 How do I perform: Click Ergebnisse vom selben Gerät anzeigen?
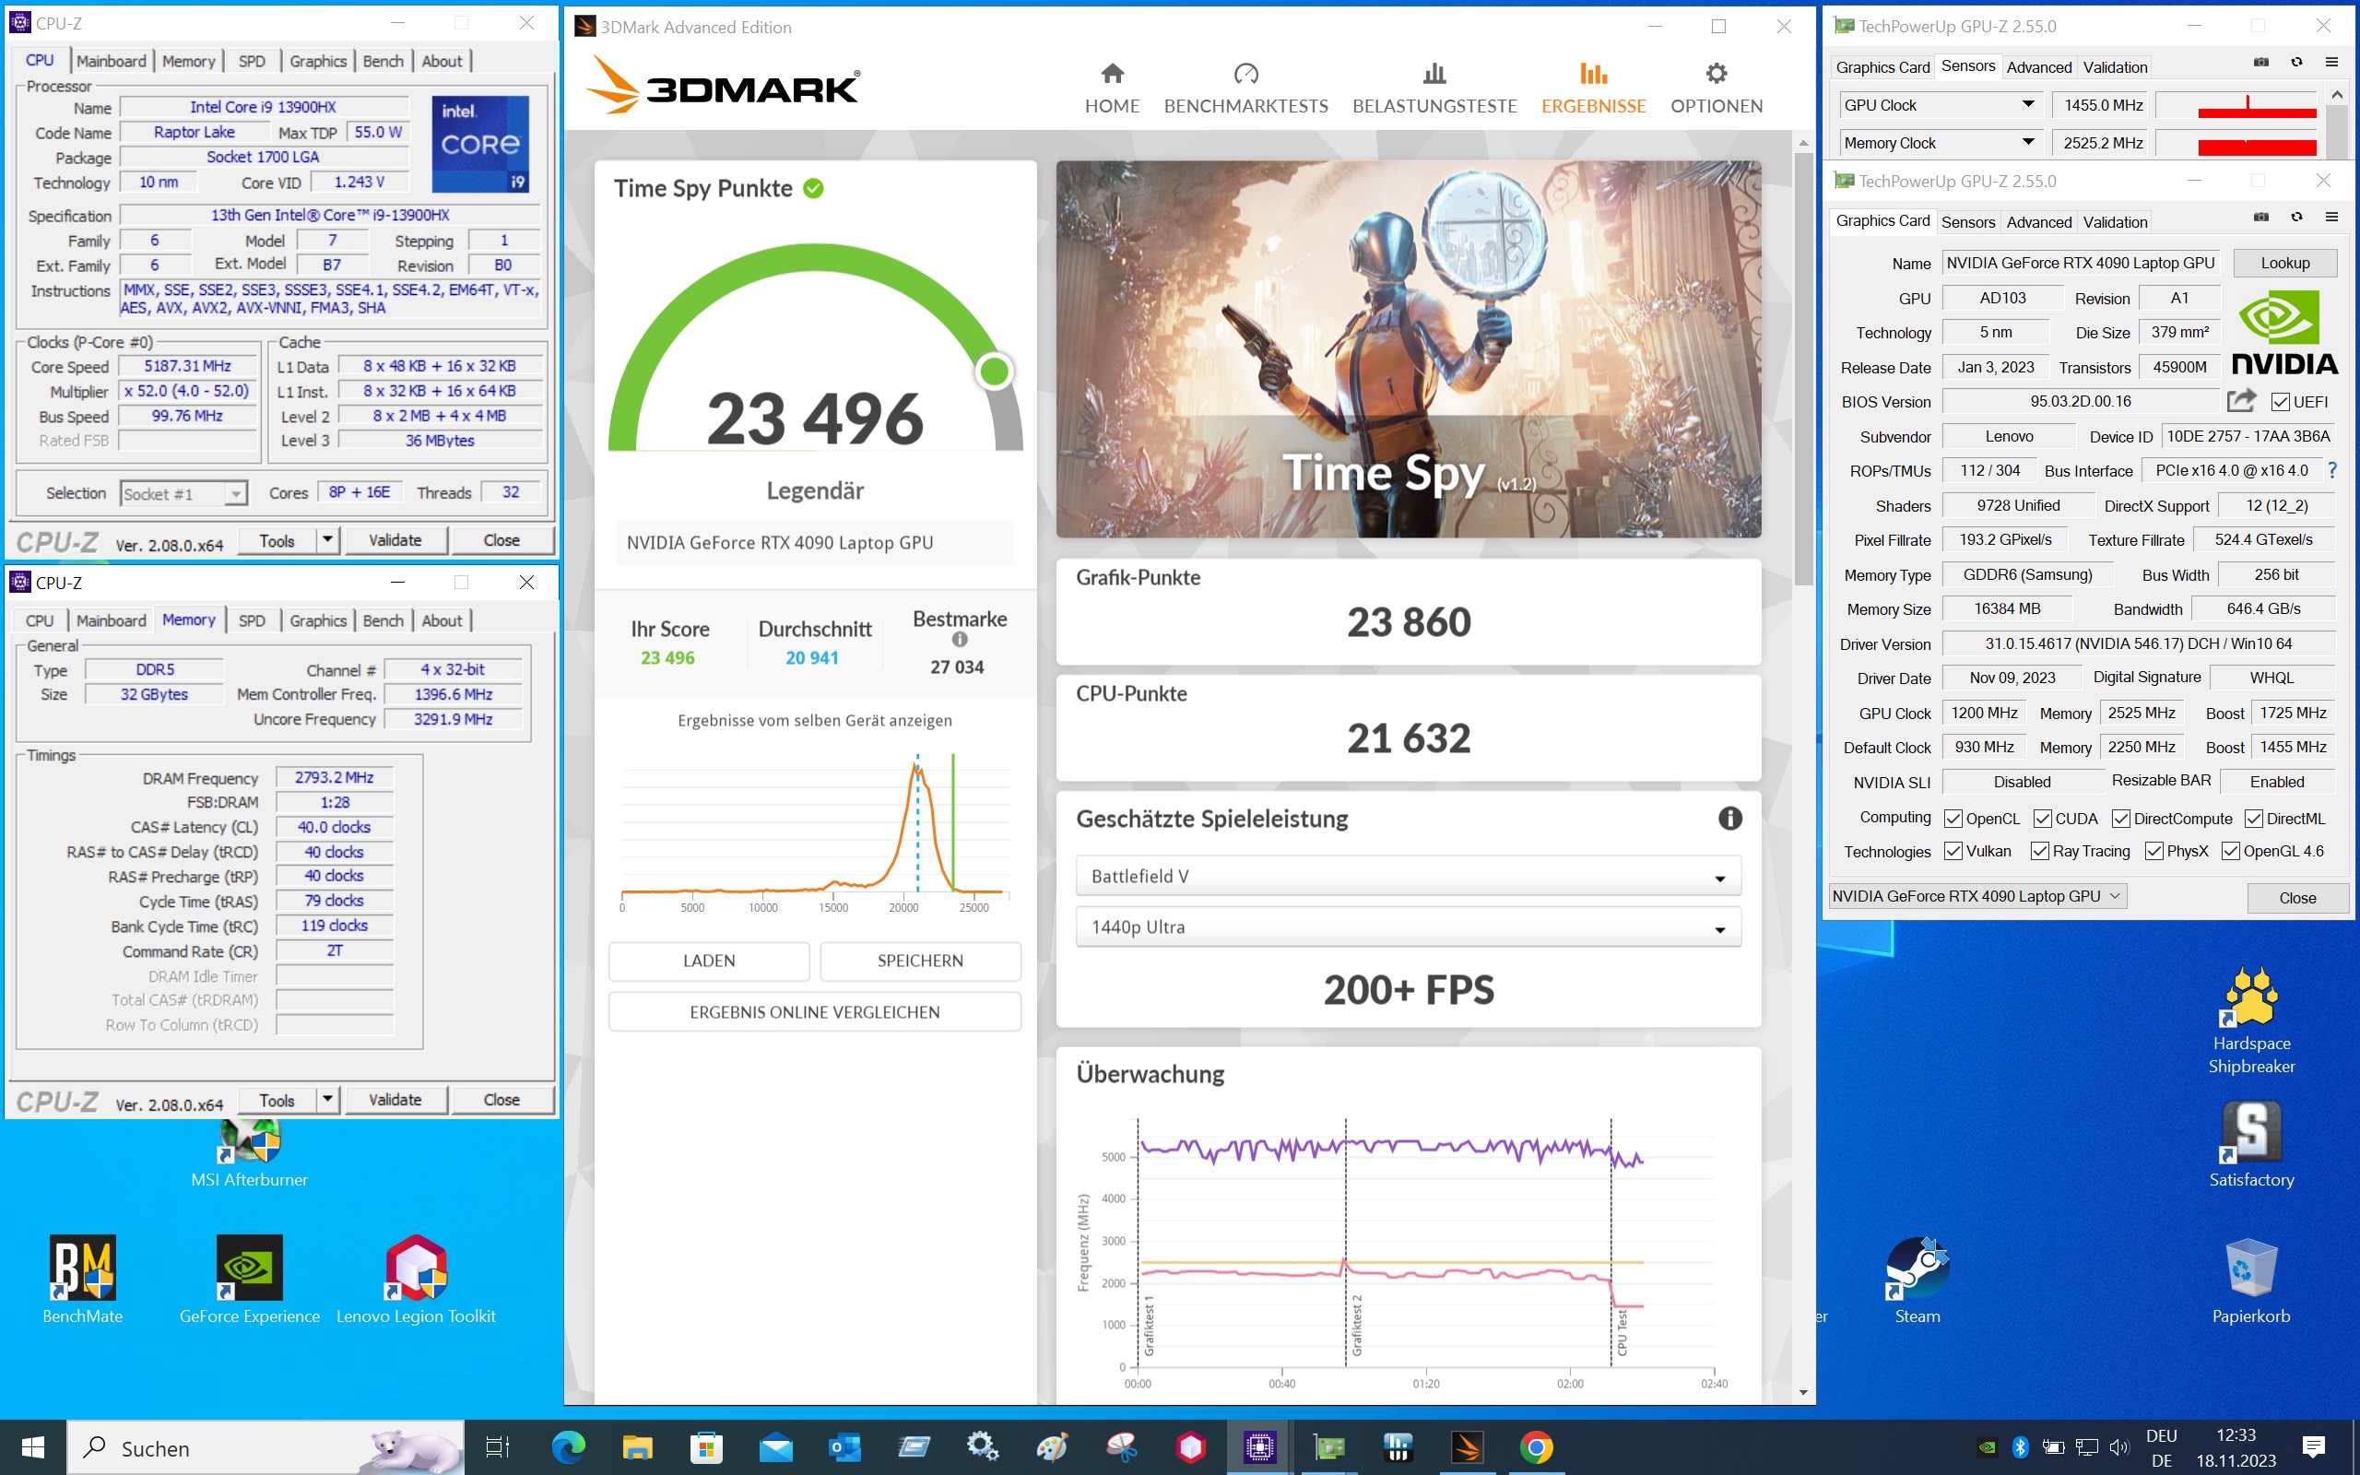pyautogui.click(x=814, y=720)
